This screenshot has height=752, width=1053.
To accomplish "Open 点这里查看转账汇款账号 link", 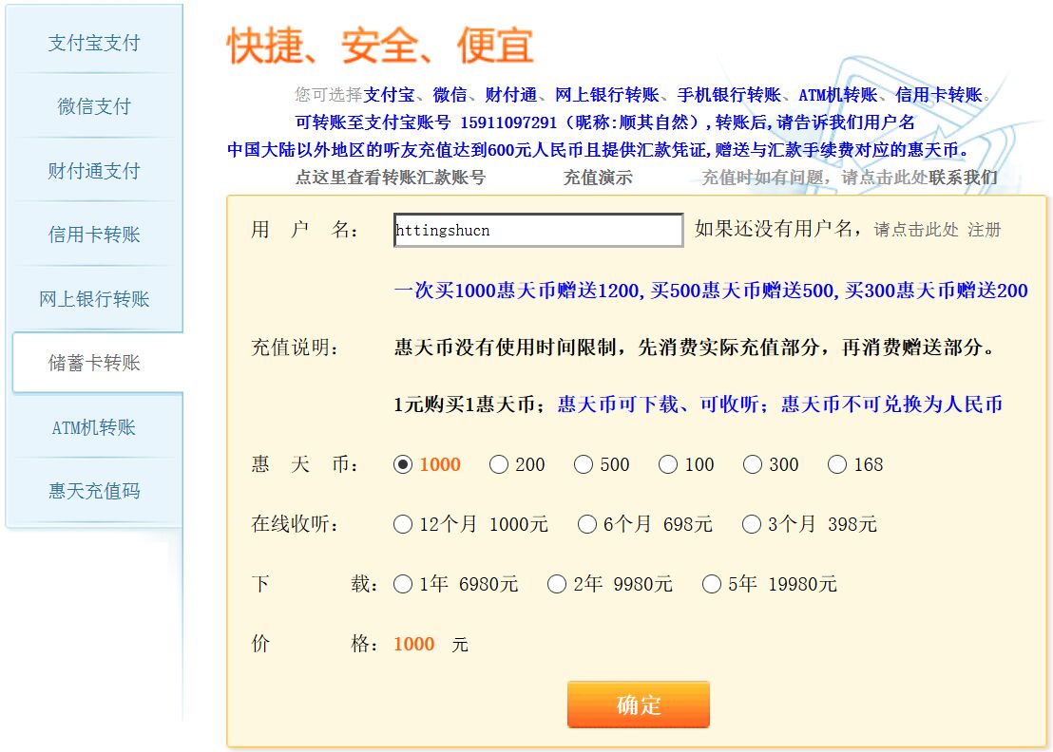I will point(391,178).
